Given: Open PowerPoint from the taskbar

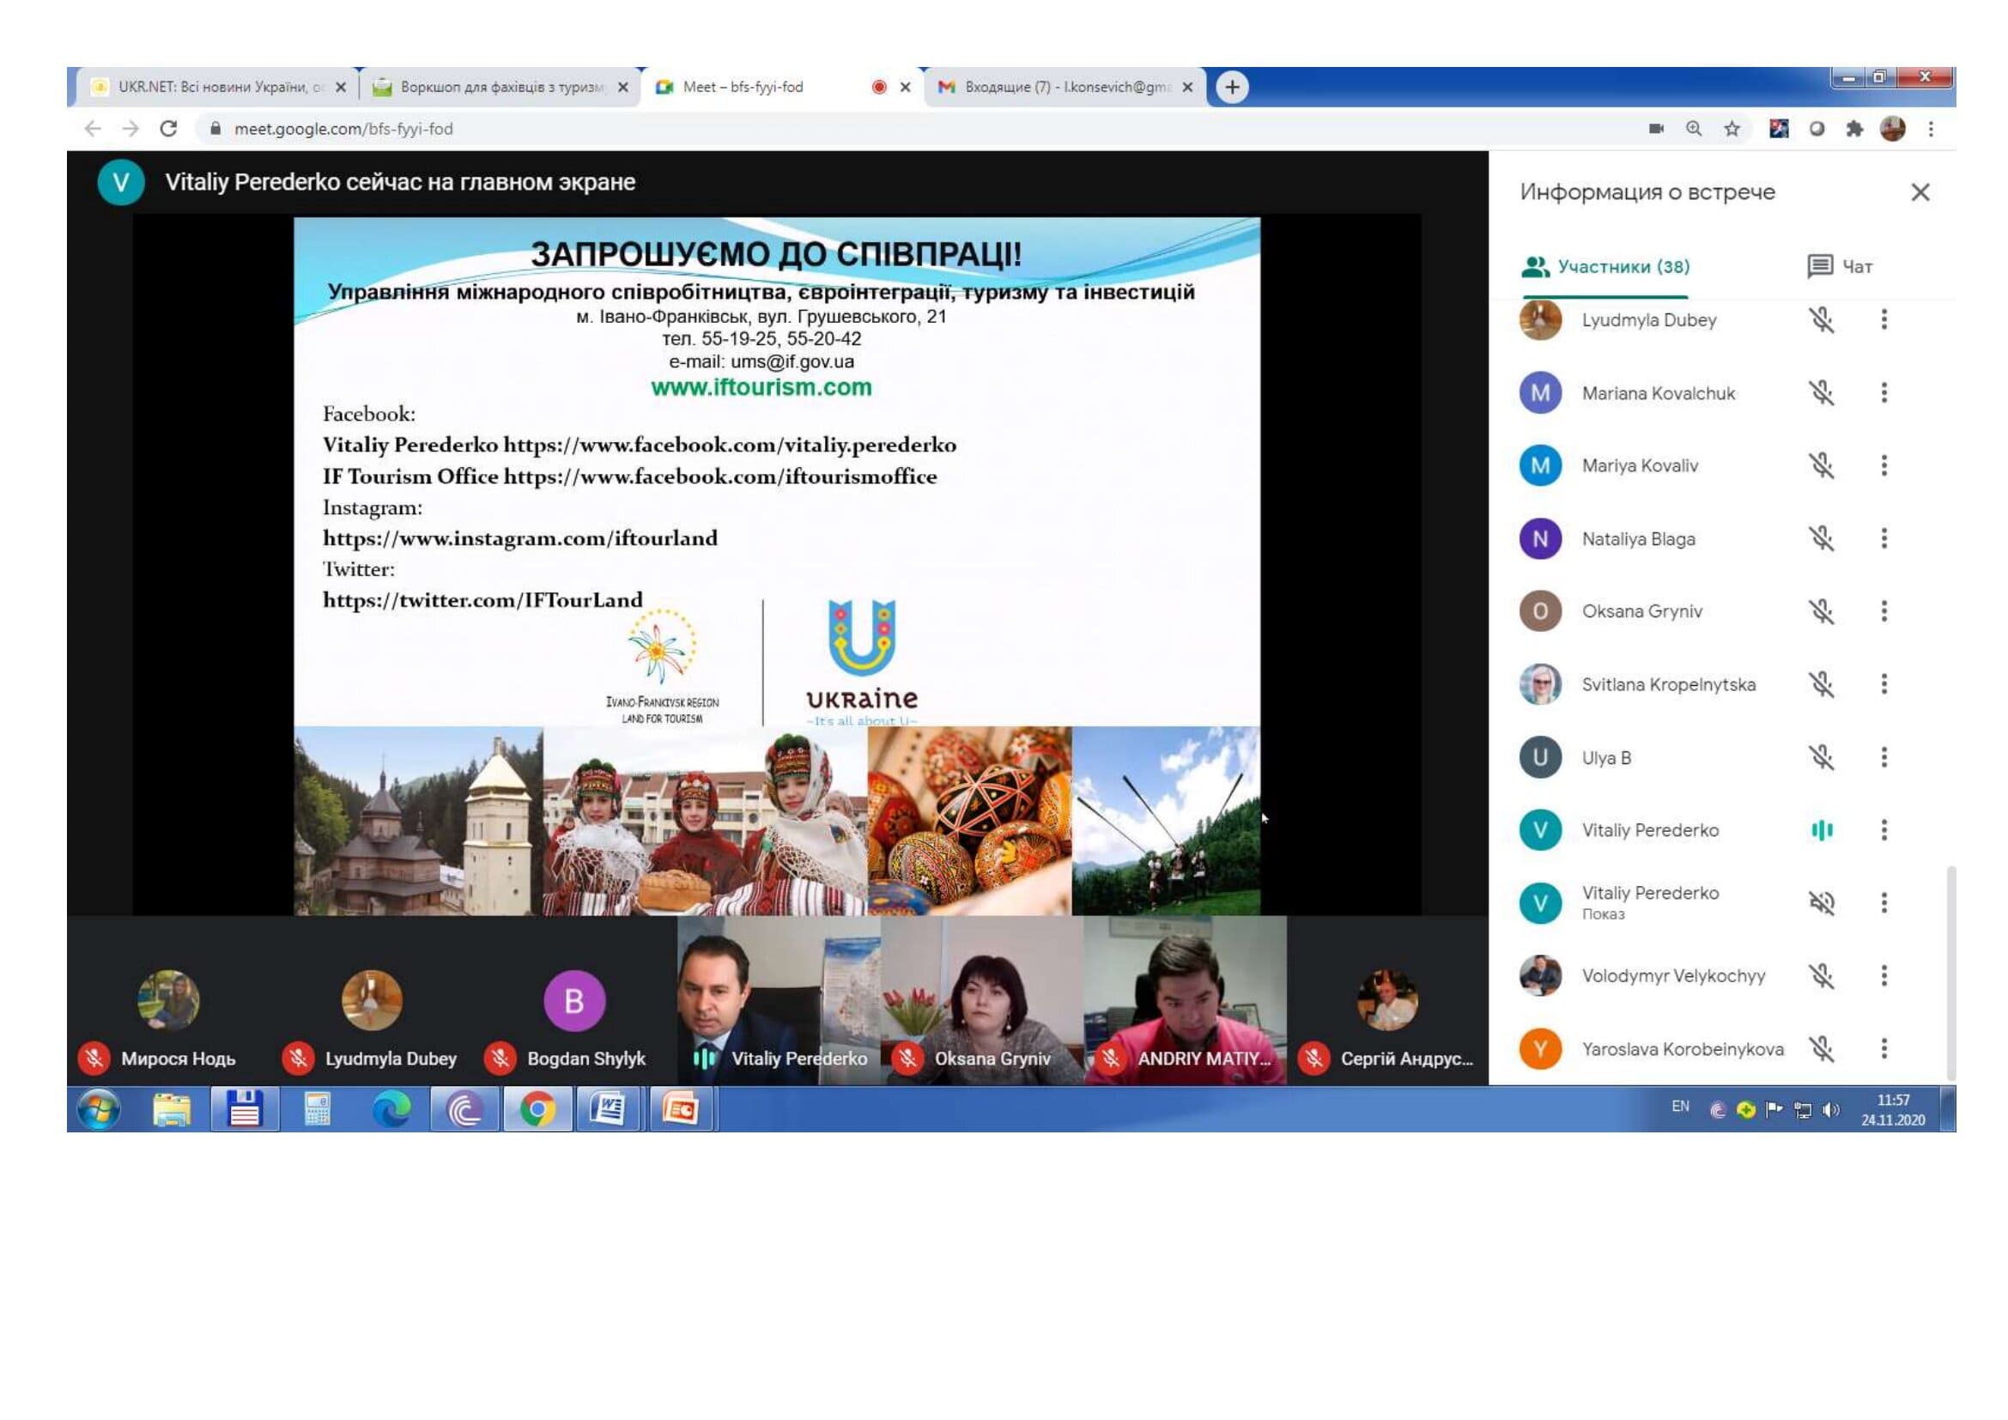Looking at the screenshot, I should click(681, 1109).
